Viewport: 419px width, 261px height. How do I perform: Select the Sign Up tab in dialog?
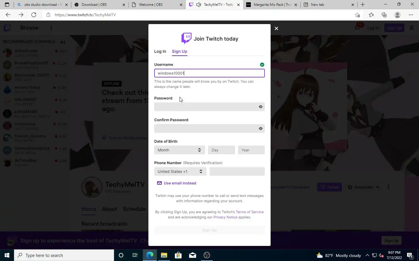pos(180,51)
